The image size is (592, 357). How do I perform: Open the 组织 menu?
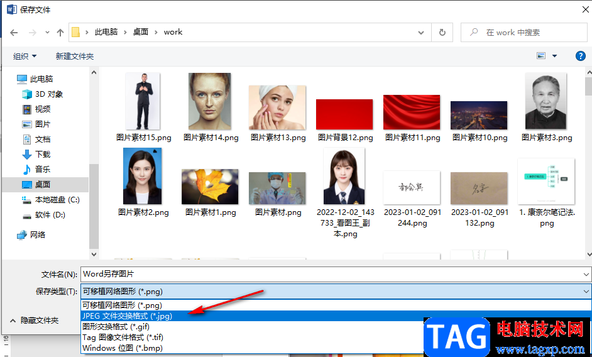(x=25, y=57)
